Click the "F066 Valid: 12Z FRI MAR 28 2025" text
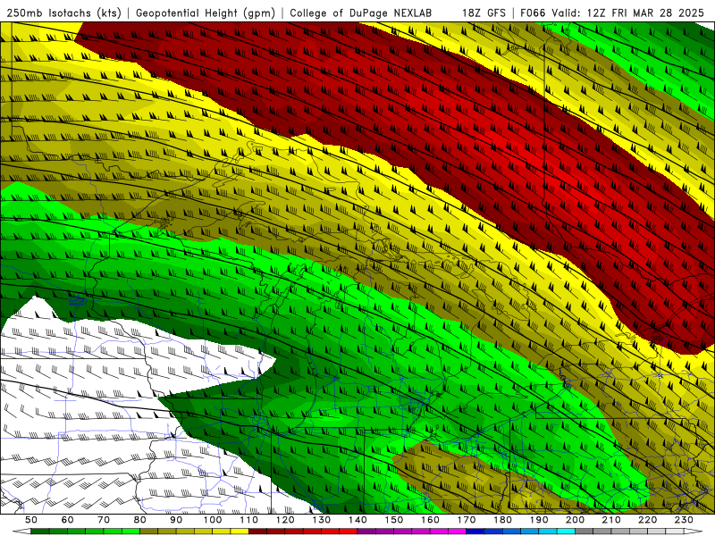Image resolution: width=715 pixels, height=536 pixels. coord(612,13)
